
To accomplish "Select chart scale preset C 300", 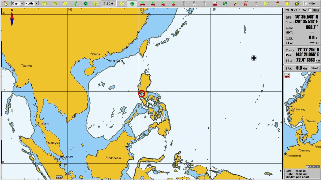I will pos(163,3).
